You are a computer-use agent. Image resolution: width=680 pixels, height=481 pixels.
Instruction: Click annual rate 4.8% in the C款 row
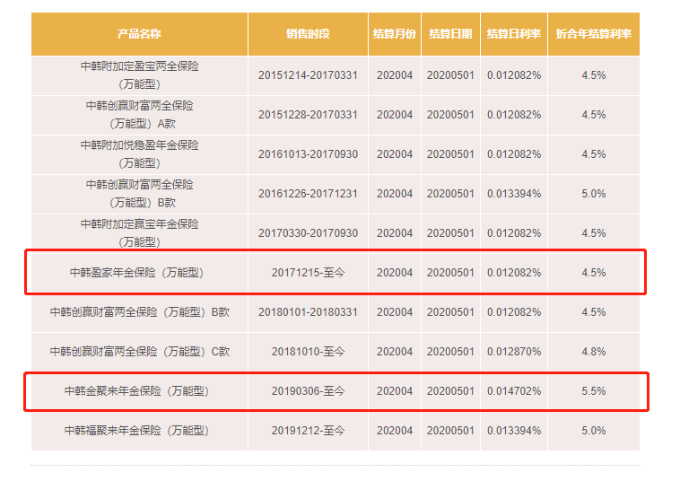[x=593, y=351]
